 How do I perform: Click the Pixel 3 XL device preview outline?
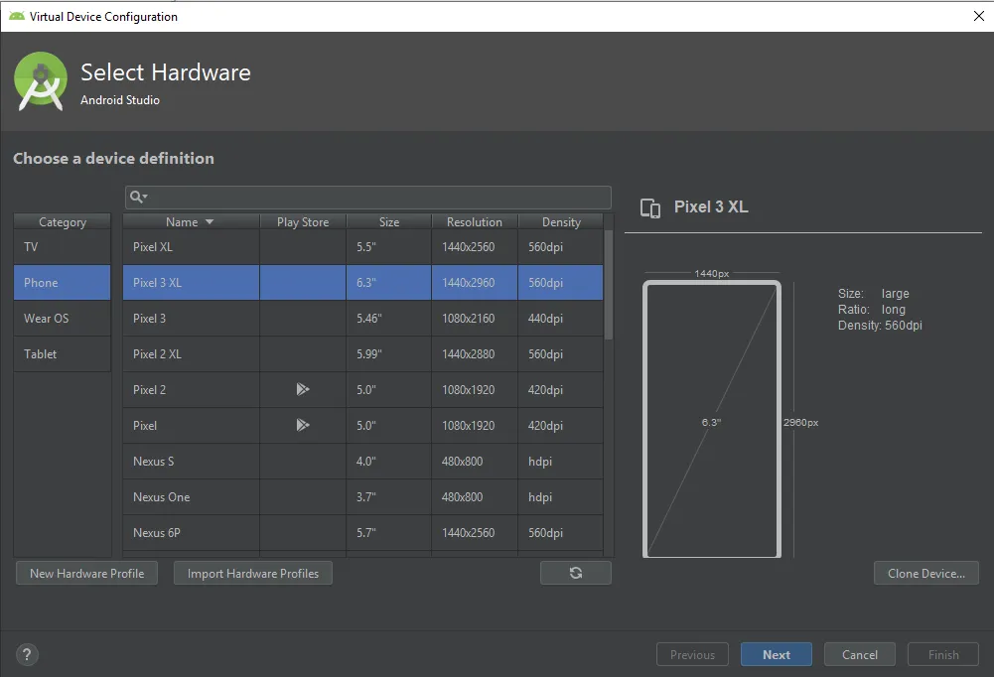coord(711,419)
